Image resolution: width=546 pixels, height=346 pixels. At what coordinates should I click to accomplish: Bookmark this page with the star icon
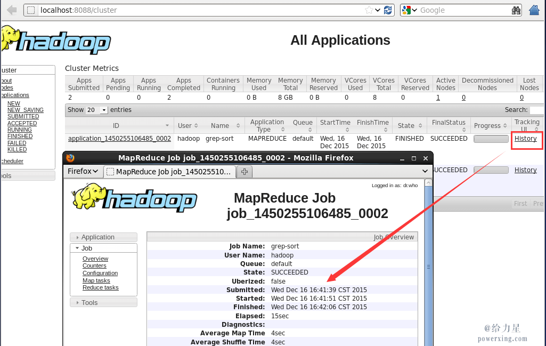(x=369, y=10)
